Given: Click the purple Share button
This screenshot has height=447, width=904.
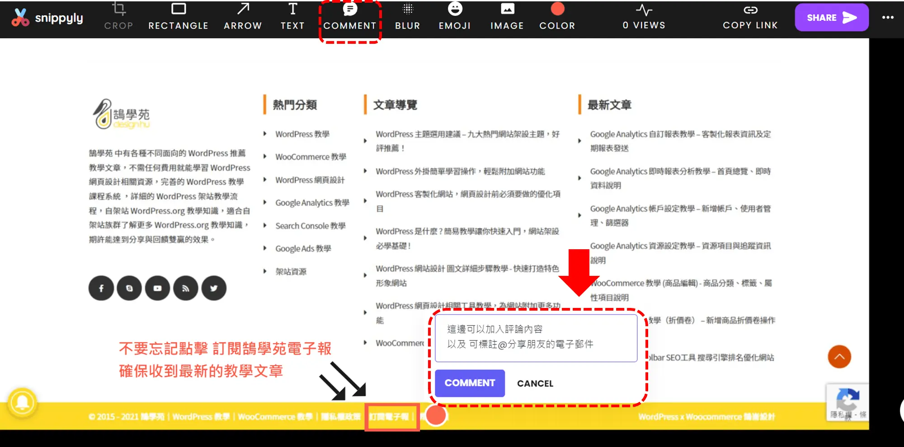Looking at the screenshot, I should [x=832, y=18].
